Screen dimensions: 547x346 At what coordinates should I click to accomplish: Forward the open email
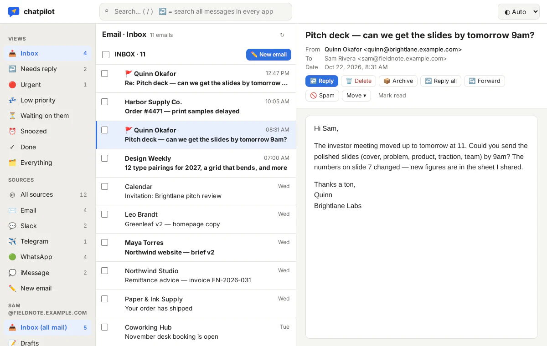(x=484, y=81)
